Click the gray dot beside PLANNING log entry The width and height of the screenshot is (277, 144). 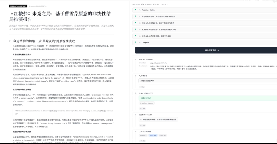click(x=135, y=76)
